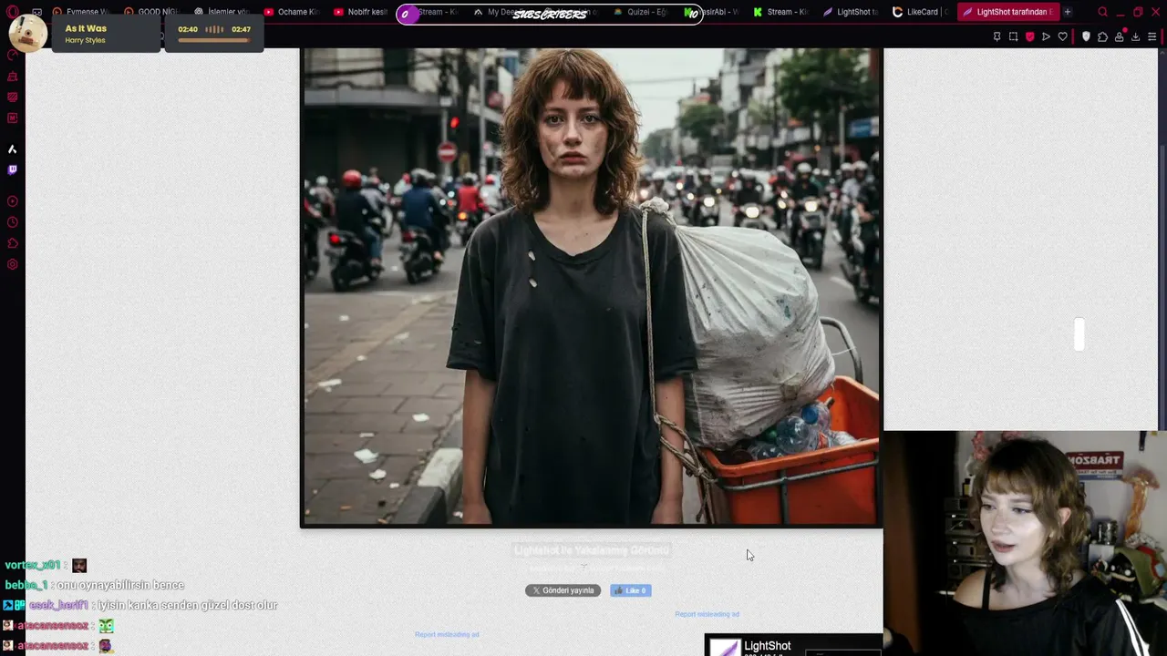1167x656 pixels.
Task: Open History clock icon in sidebar
Action: pos(12,222)
